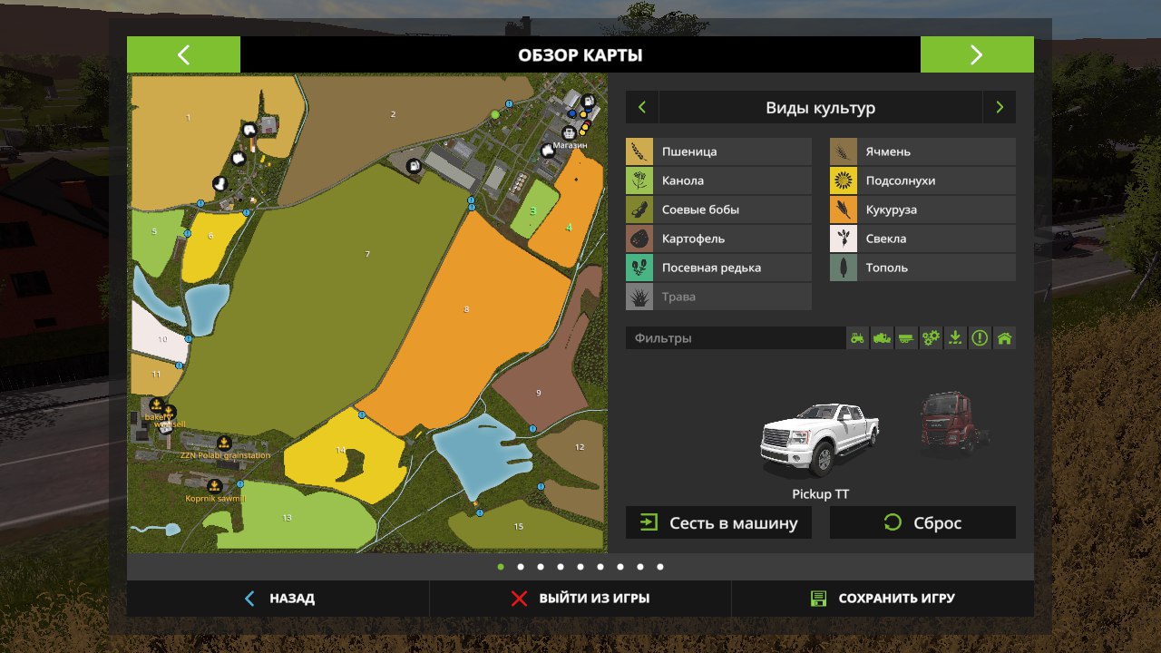Toggle the tractor vehicles filter
This screenshot has width=1161, height=653.
pyautogui.click(x=857, y=338)
